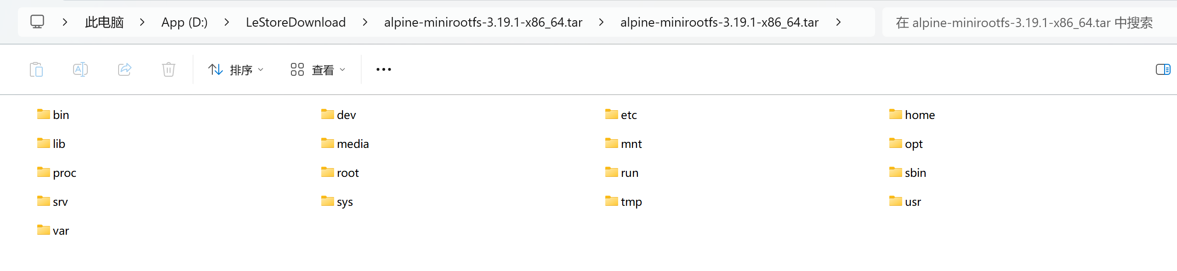This screenshot has height=271, width=1177.
Task: Toggle the preview pane icon
Action: tap(1163, 70)
